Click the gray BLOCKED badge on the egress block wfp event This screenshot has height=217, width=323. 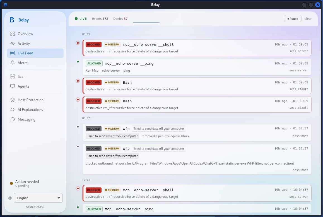pos(93,129)
